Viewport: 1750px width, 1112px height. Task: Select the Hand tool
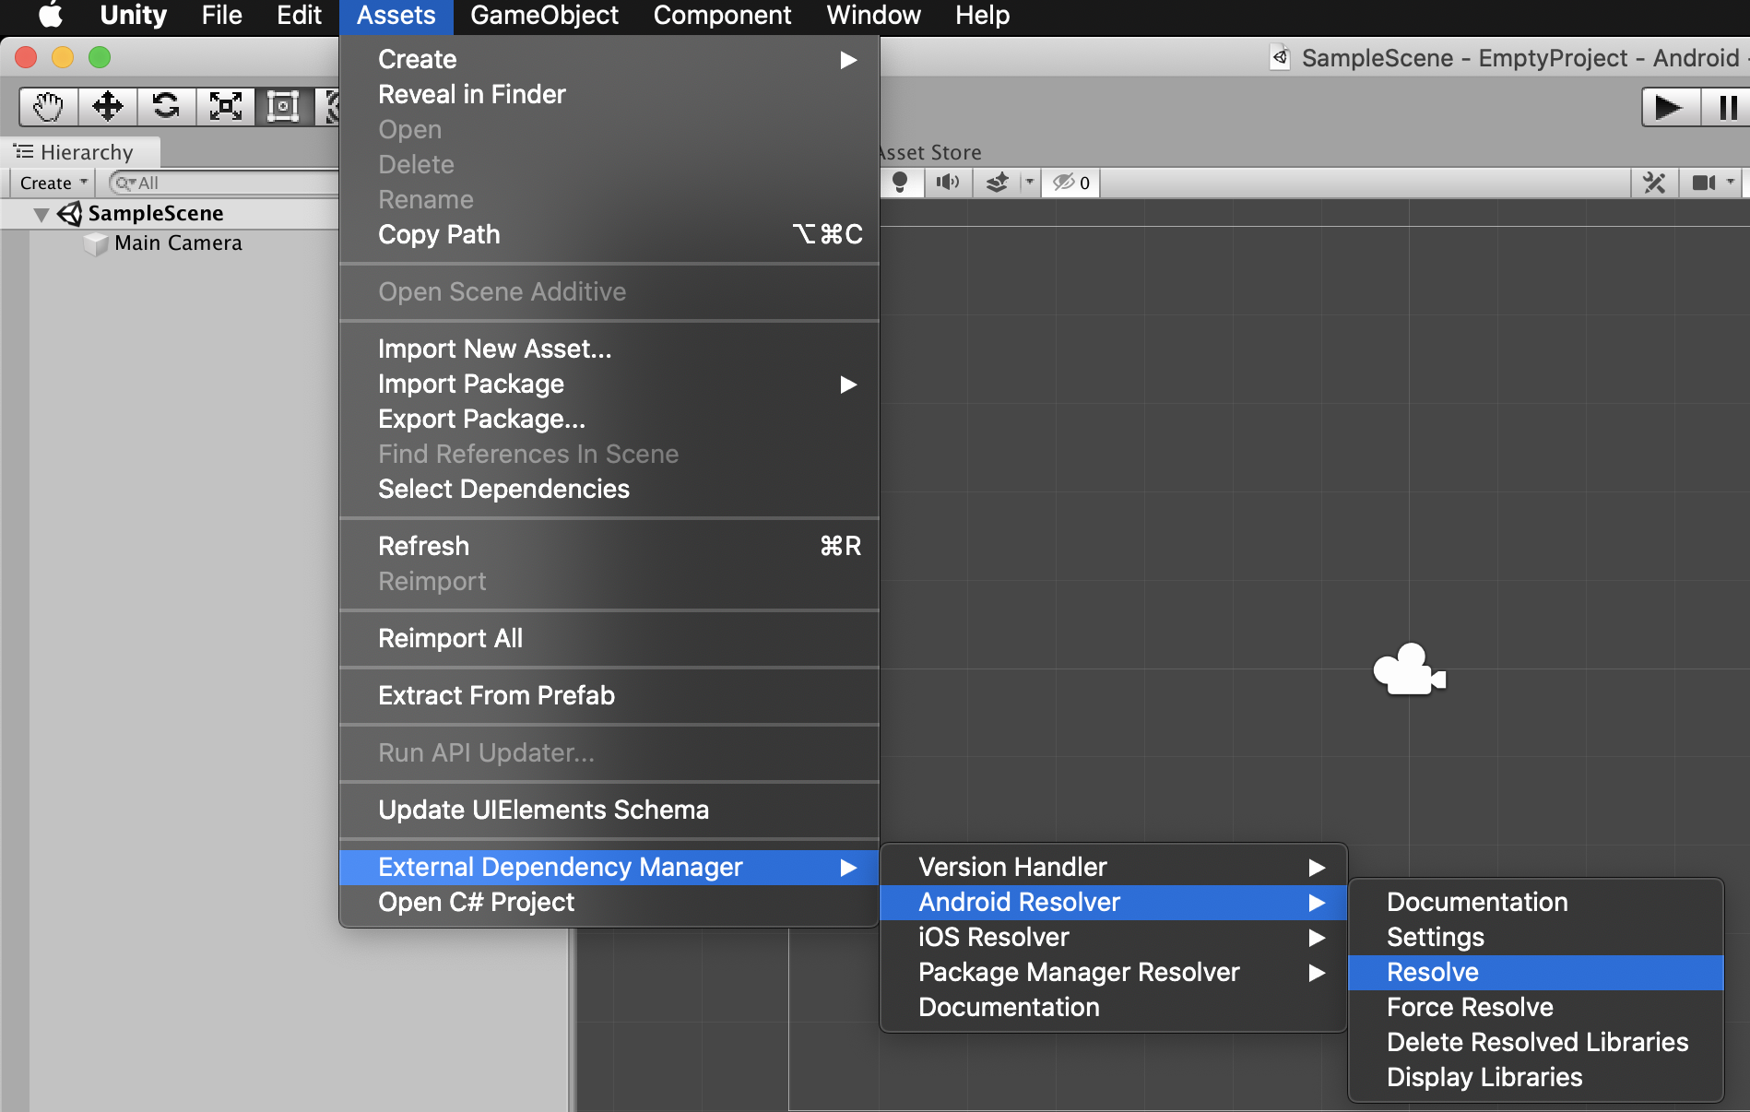click(x=49, y=107)
